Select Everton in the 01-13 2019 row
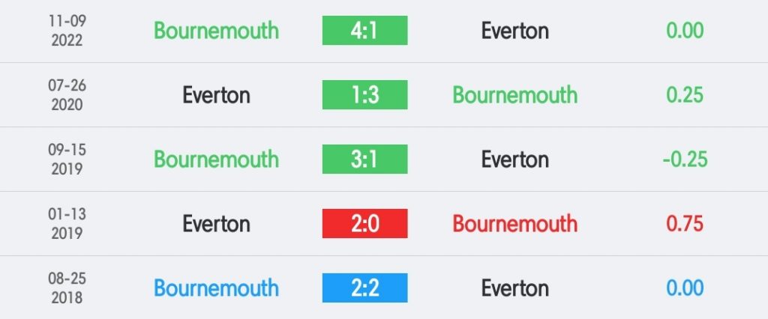The width and height of the screenshot is (768, 319). tap(216, 224)
